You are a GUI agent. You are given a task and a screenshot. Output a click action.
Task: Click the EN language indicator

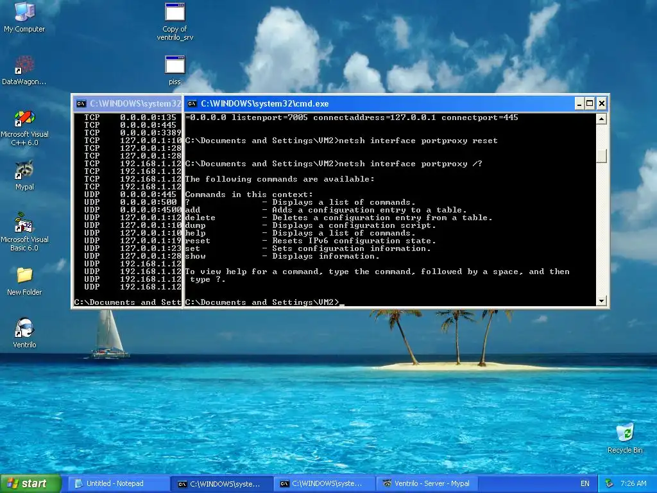click(585, 483)
